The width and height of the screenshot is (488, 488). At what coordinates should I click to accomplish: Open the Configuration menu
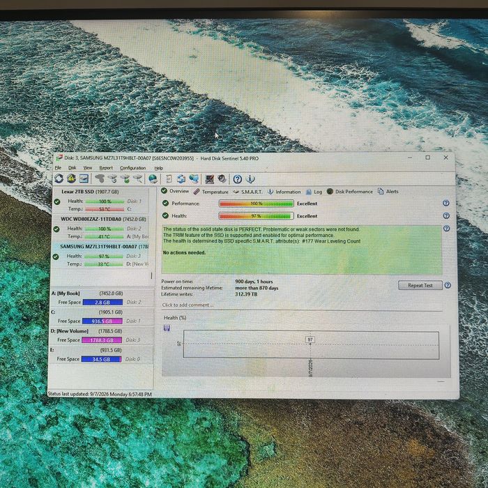click(133, 168)
